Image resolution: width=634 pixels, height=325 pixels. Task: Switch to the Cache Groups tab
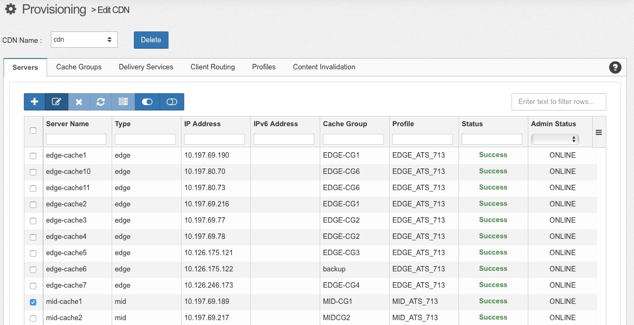79,67
